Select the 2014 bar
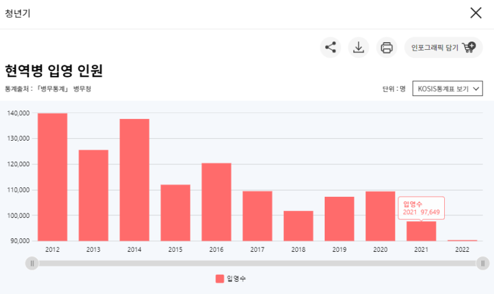The width and height of the screenshot is (494, 294). click(x=134, y=180)
